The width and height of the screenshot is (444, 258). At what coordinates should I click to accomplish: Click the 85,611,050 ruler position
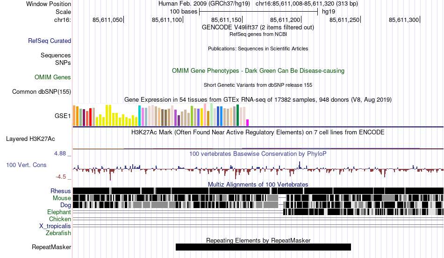point(107,20)
